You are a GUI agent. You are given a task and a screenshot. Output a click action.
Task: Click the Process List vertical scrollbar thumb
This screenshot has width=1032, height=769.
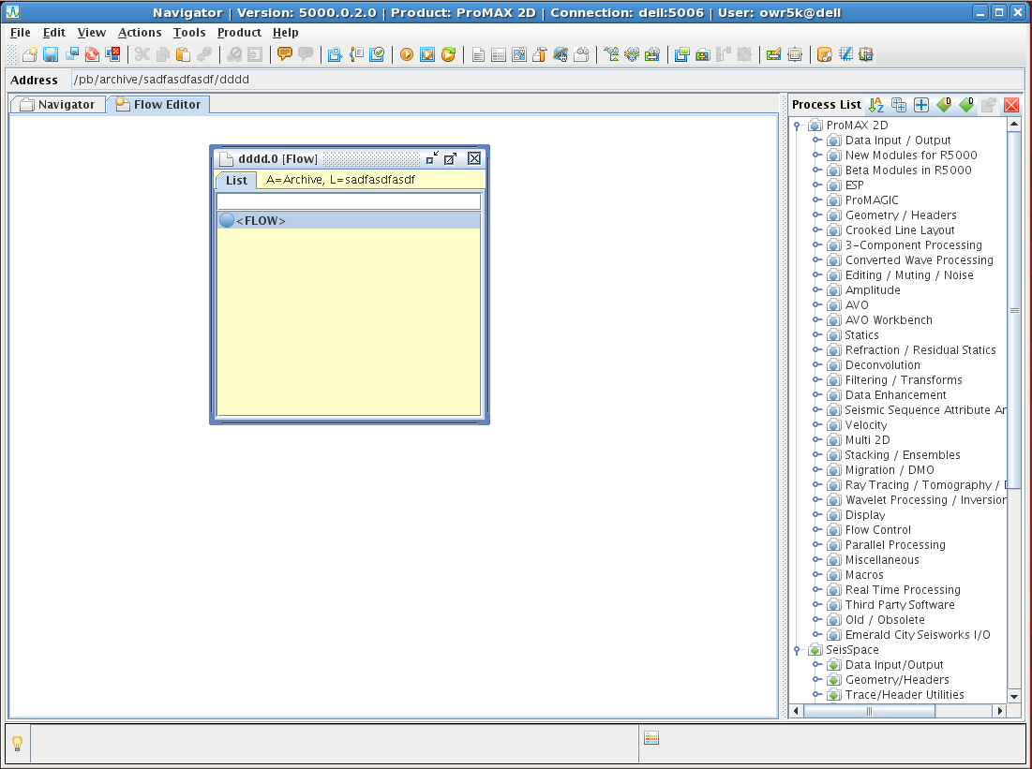(x=1014, y=310)
